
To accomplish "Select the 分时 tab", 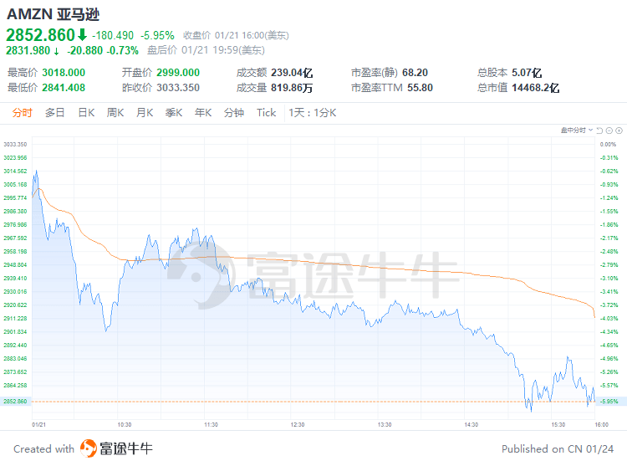I will coord(22,113).
